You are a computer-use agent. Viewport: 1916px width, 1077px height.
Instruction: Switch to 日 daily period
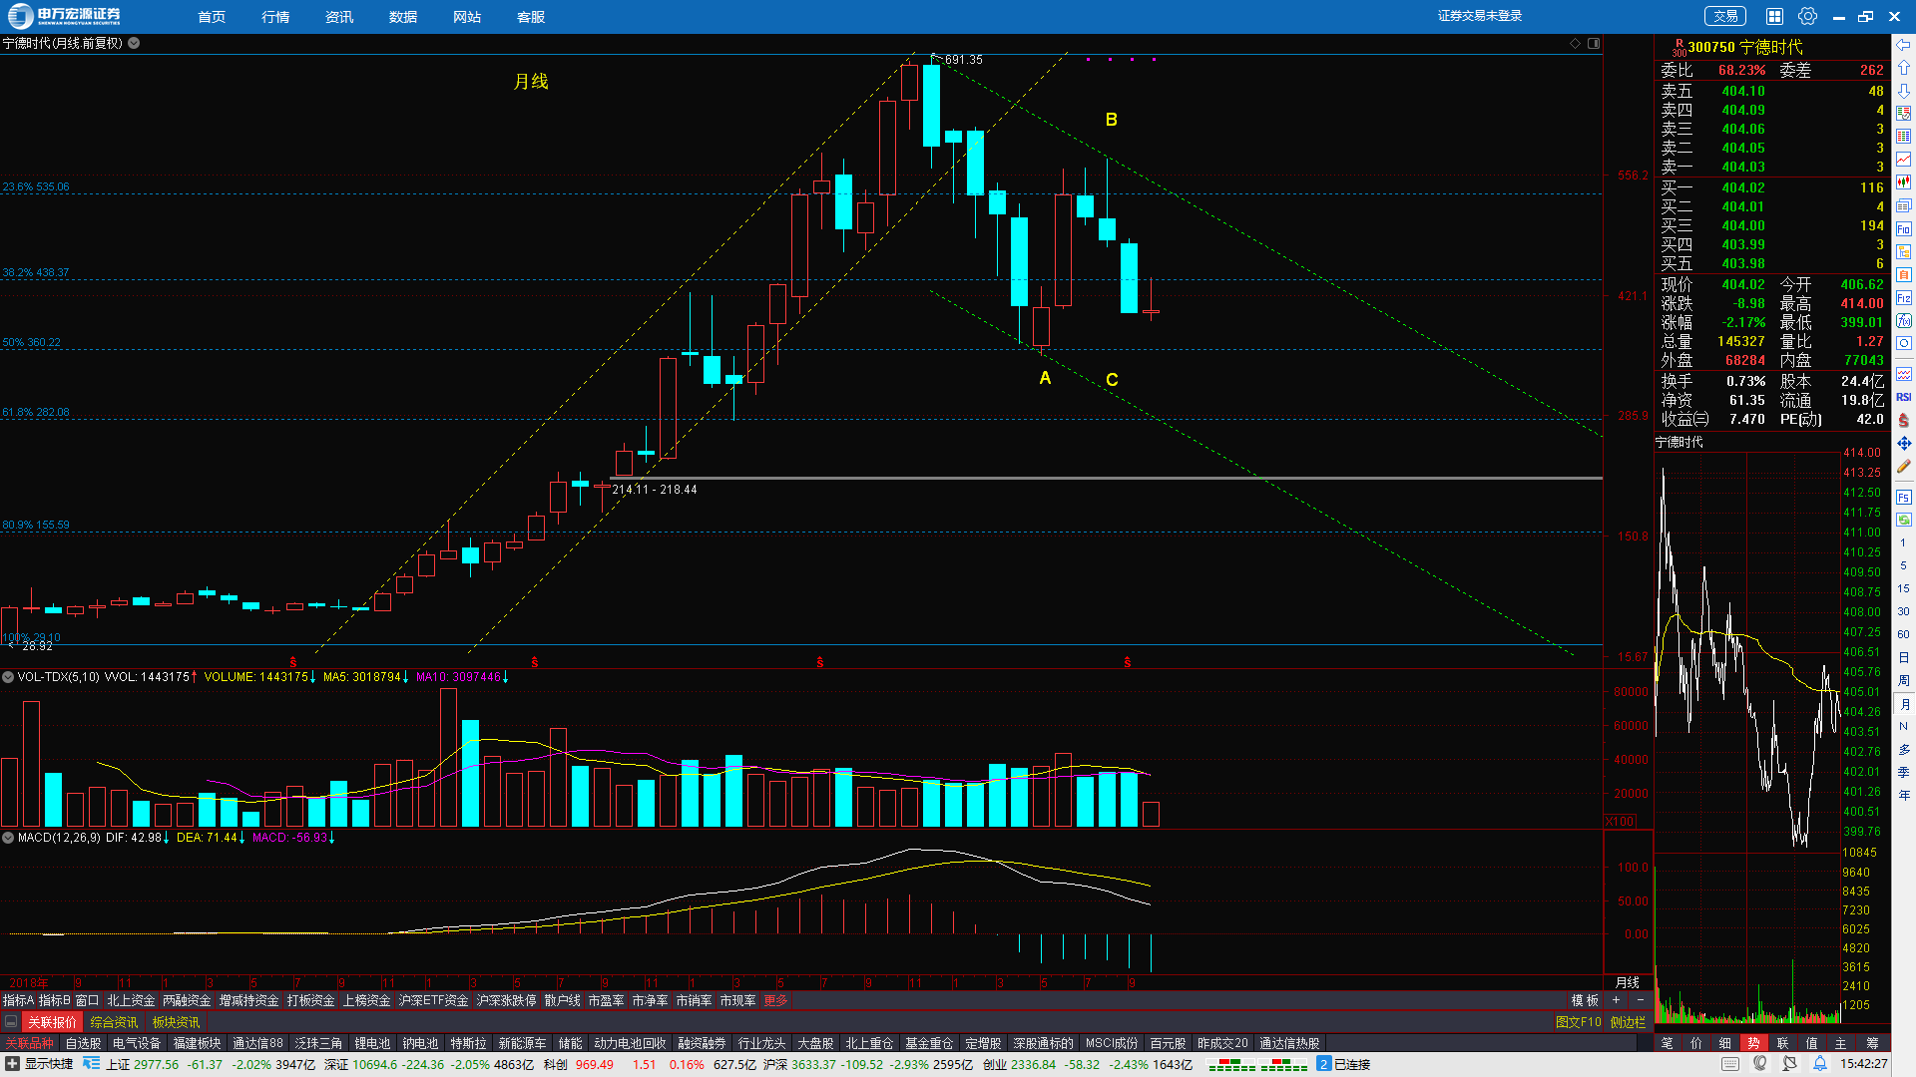(x=1903, y=657)
